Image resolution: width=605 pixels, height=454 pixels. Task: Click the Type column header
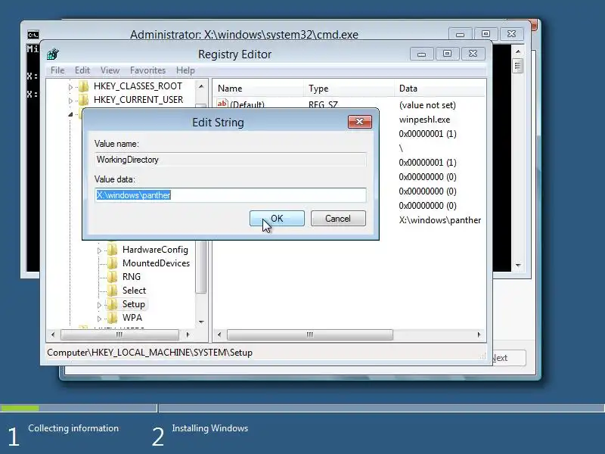pyautogui.click(x=349, y=89)
